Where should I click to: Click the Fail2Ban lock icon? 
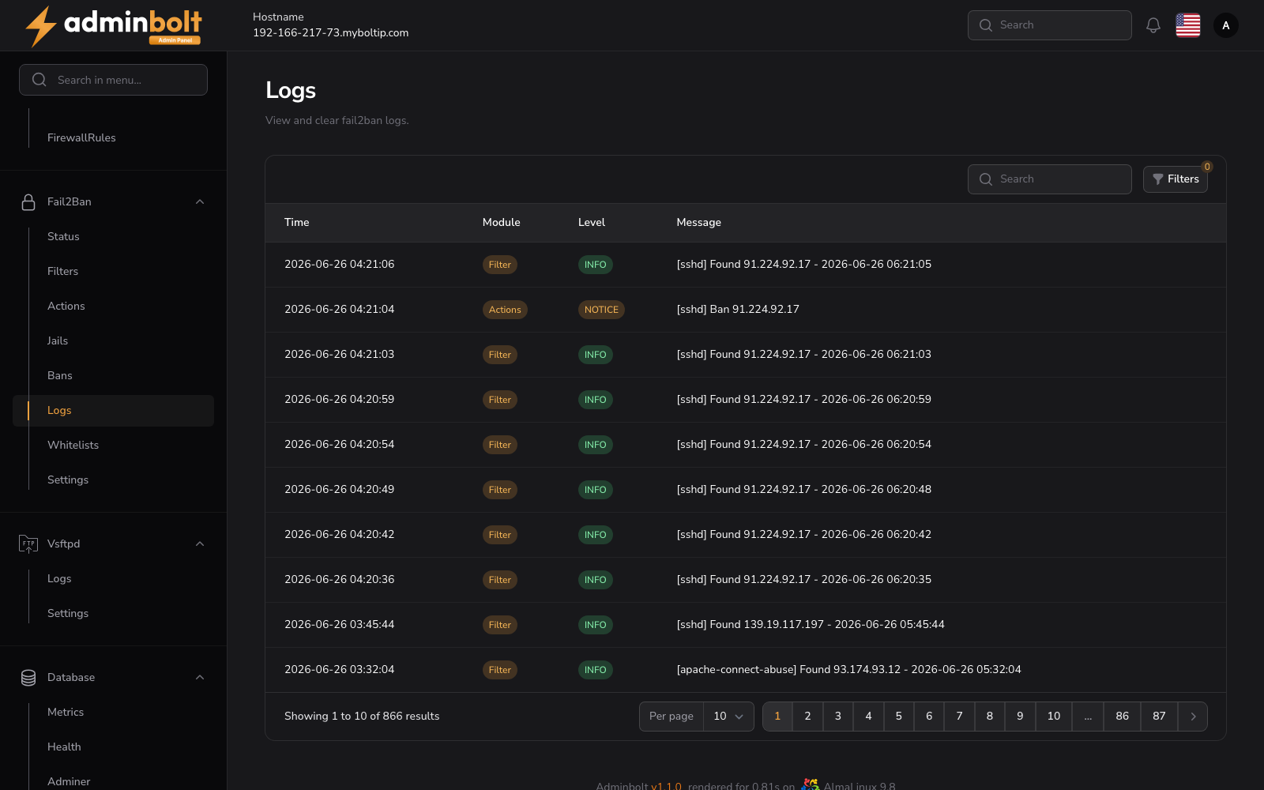coord(28,202)
